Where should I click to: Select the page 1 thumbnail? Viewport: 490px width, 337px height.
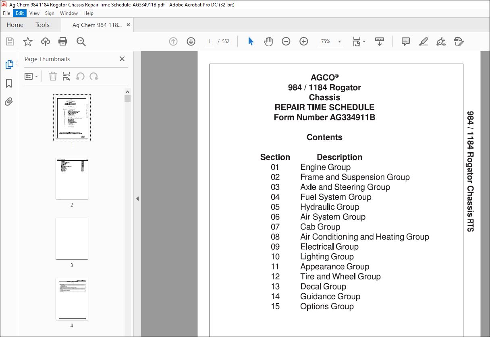(72, 118)
